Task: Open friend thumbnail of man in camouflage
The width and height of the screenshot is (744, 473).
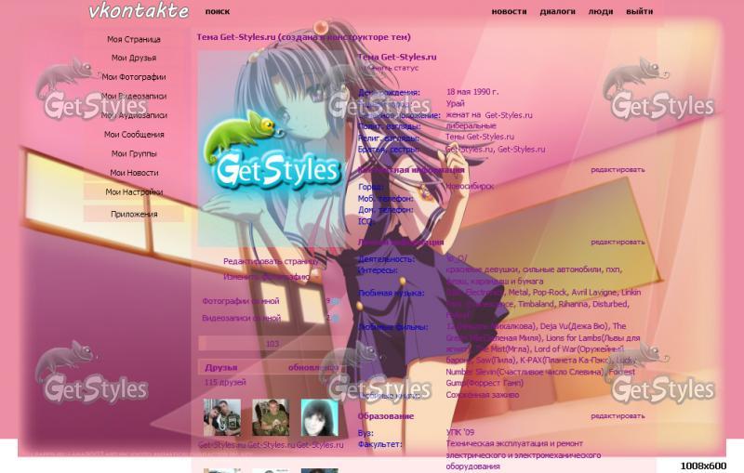Action: pos(271,417)
